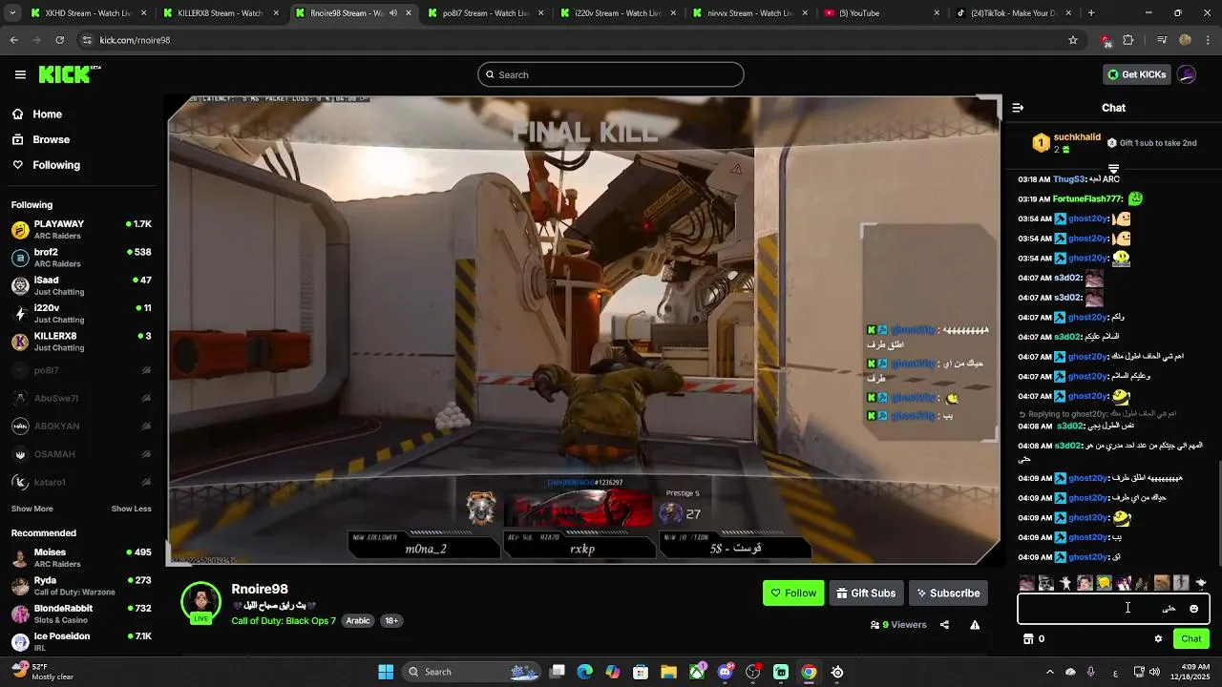Open Discord from taskbar

[725, 672]
